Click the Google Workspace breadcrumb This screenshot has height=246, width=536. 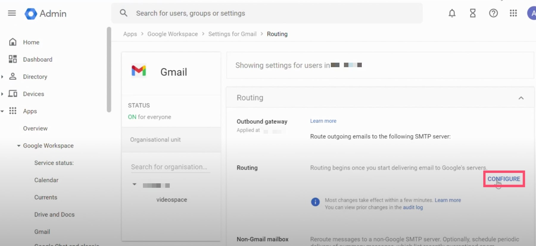click(173, 34)
